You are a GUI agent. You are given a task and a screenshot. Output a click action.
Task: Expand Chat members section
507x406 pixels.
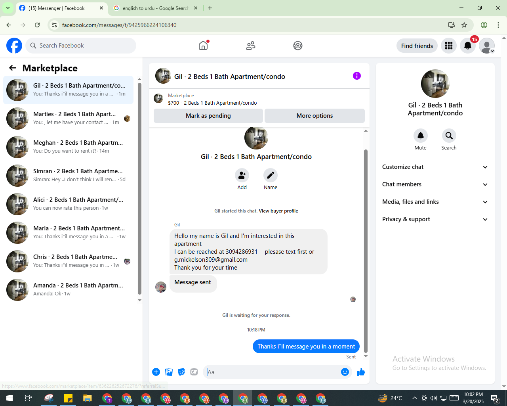[x=435, y=184]
